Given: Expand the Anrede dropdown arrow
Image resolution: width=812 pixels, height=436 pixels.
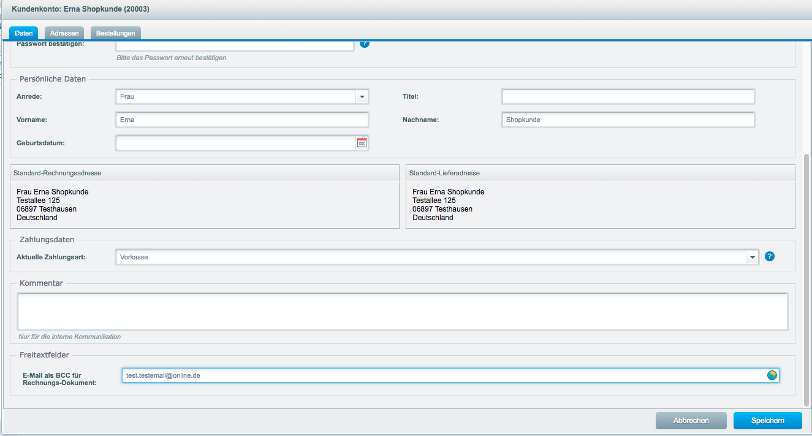Looking at the screenshot, I should 362,97.
